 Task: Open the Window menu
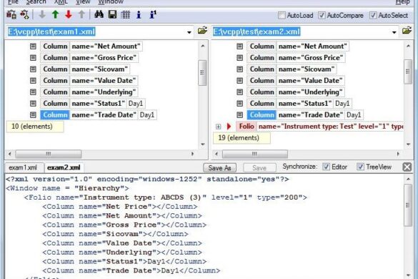pos(111,2)
